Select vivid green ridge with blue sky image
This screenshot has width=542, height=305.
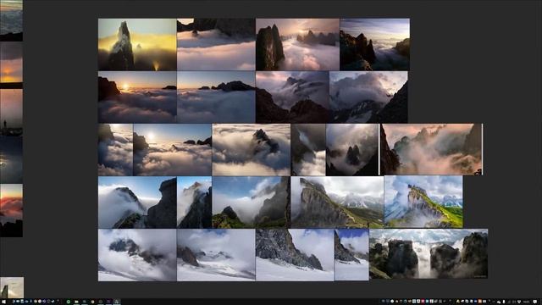click(x=423, y=202)
